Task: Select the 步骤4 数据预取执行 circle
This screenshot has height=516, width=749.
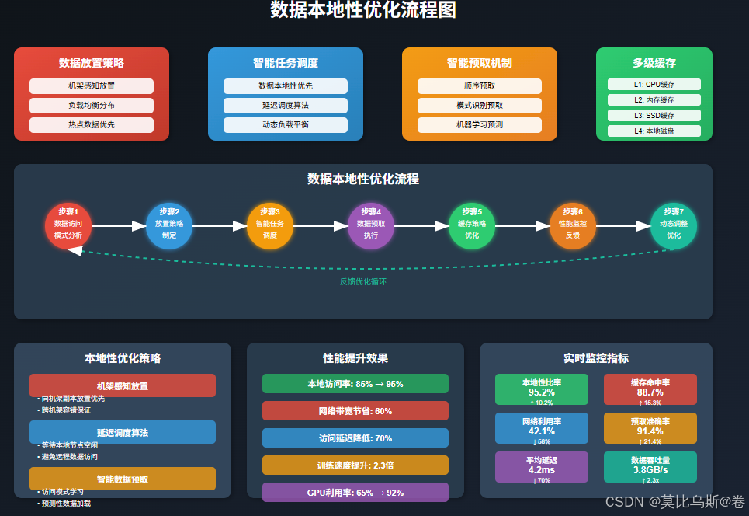Action: [x=371, y=225]
